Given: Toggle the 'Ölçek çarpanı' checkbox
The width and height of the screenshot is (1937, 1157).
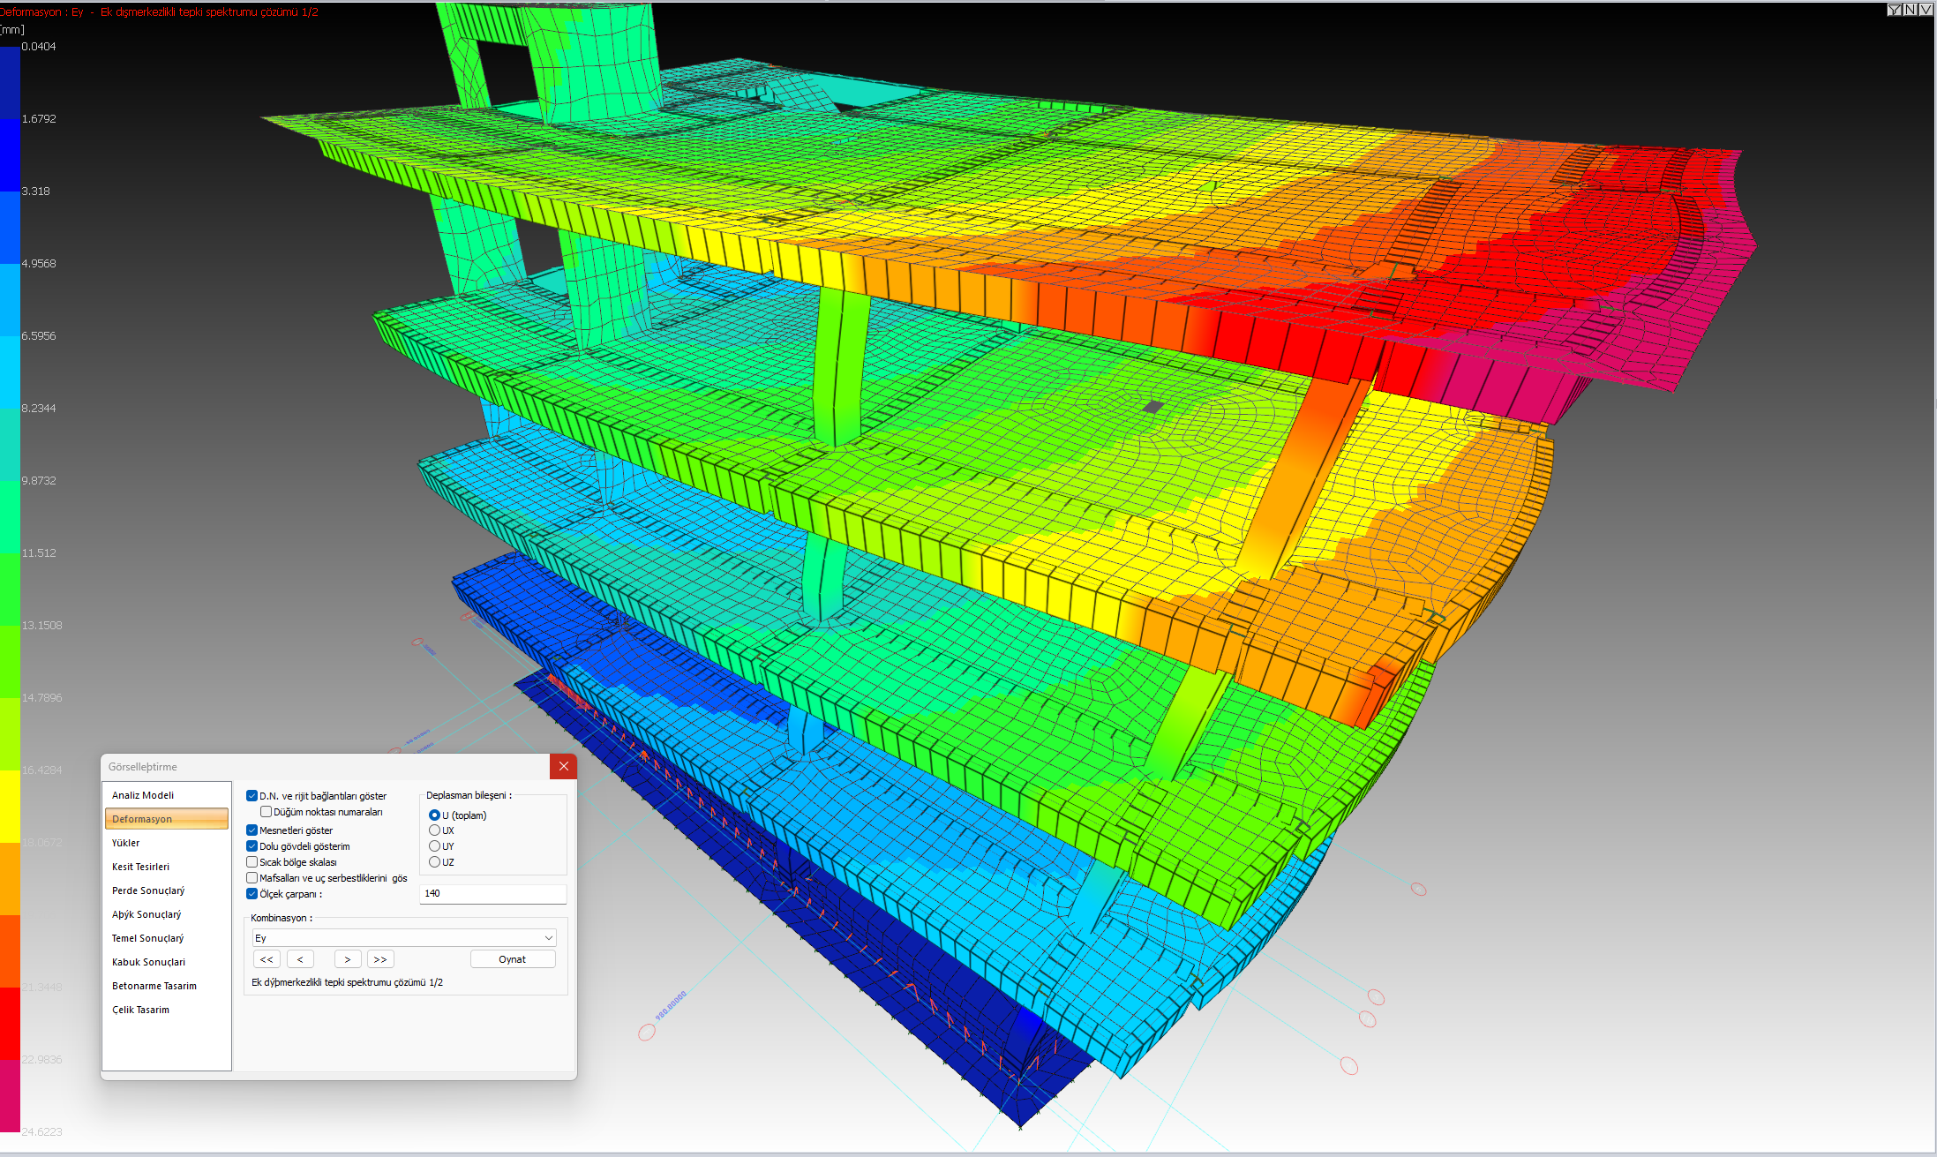Looking at the screenshot, I should 252,894.
